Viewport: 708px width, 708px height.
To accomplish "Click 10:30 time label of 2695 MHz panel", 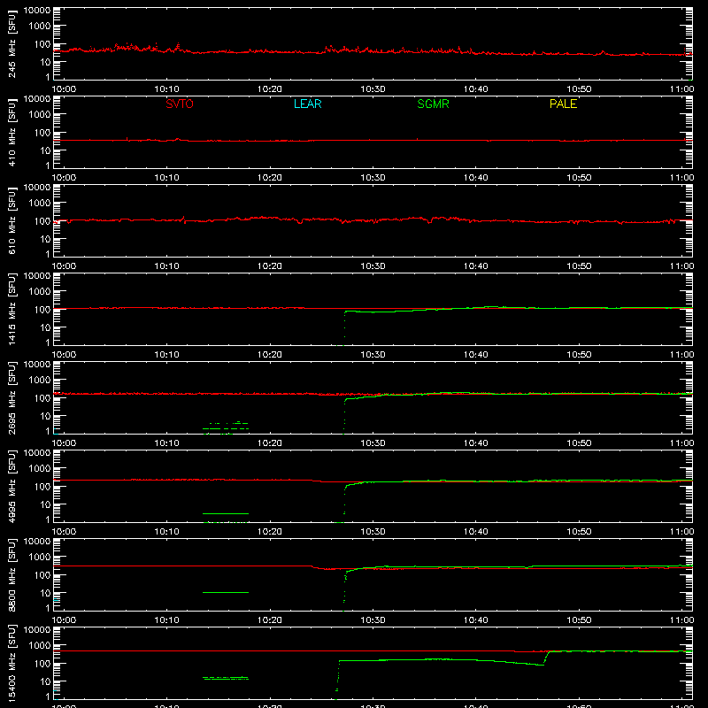I will 373,443.
